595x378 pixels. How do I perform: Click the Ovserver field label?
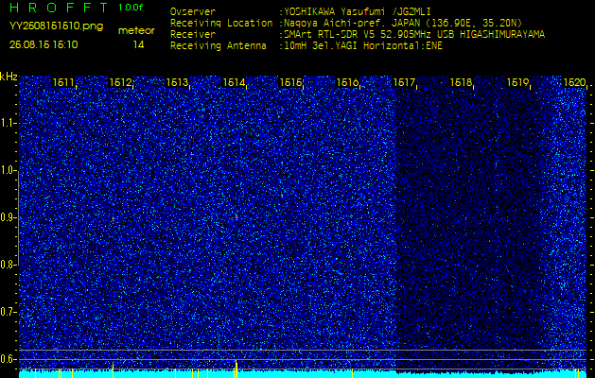tap(193, 11)
